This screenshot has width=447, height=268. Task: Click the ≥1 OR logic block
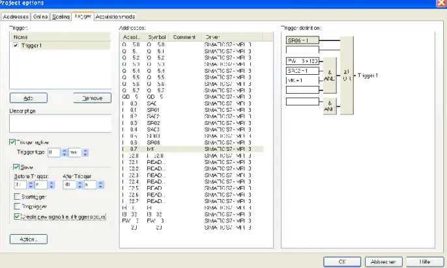pos(347,75)
